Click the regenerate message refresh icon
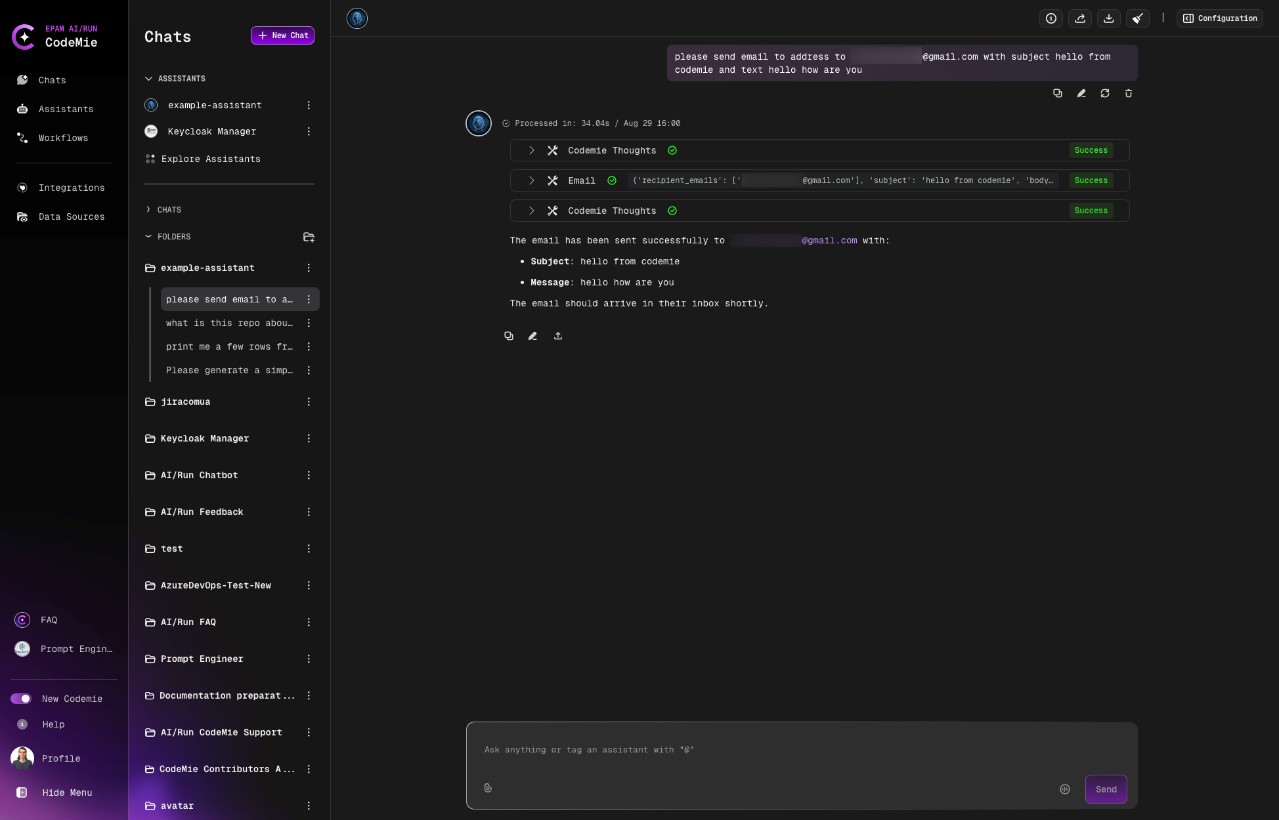 tap(1105, 93)
